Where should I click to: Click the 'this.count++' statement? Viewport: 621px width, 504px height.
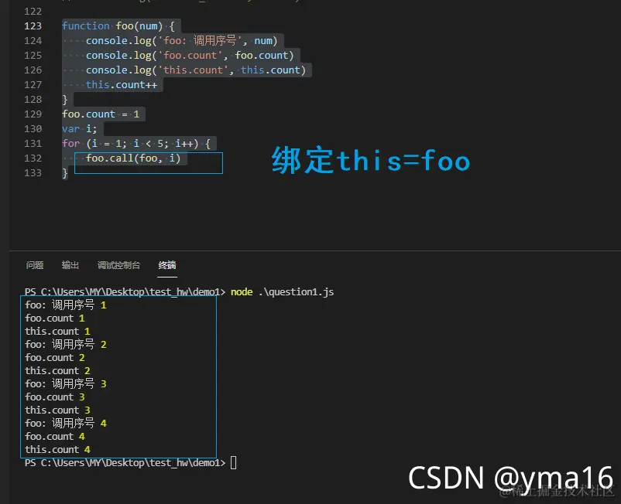pos(122,84)
